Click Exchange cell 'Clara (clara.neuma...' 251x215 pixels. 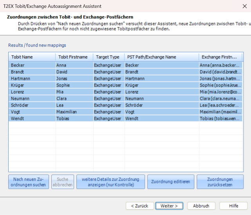pyautogui.click(x=220, y=98)
